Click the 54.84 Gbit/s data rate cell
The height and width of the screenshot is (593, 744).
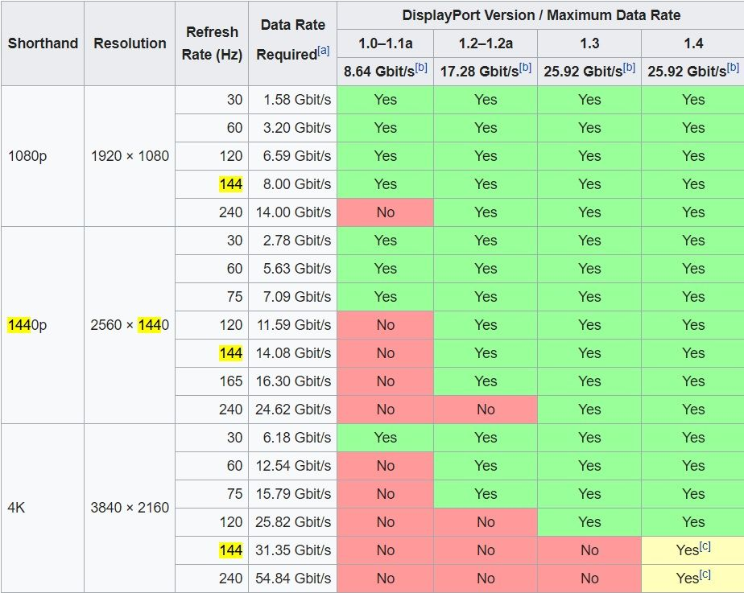(293, 579)
